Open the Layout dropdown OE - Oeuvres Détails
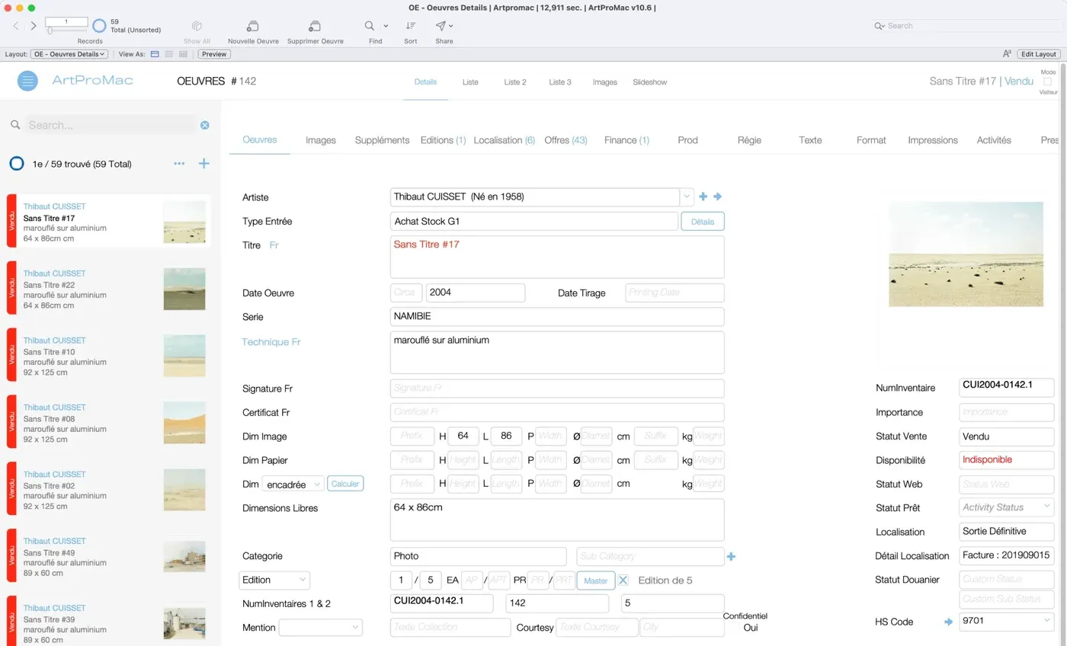The width and height of the screenshot is (1067, 646). pos(69,54)
